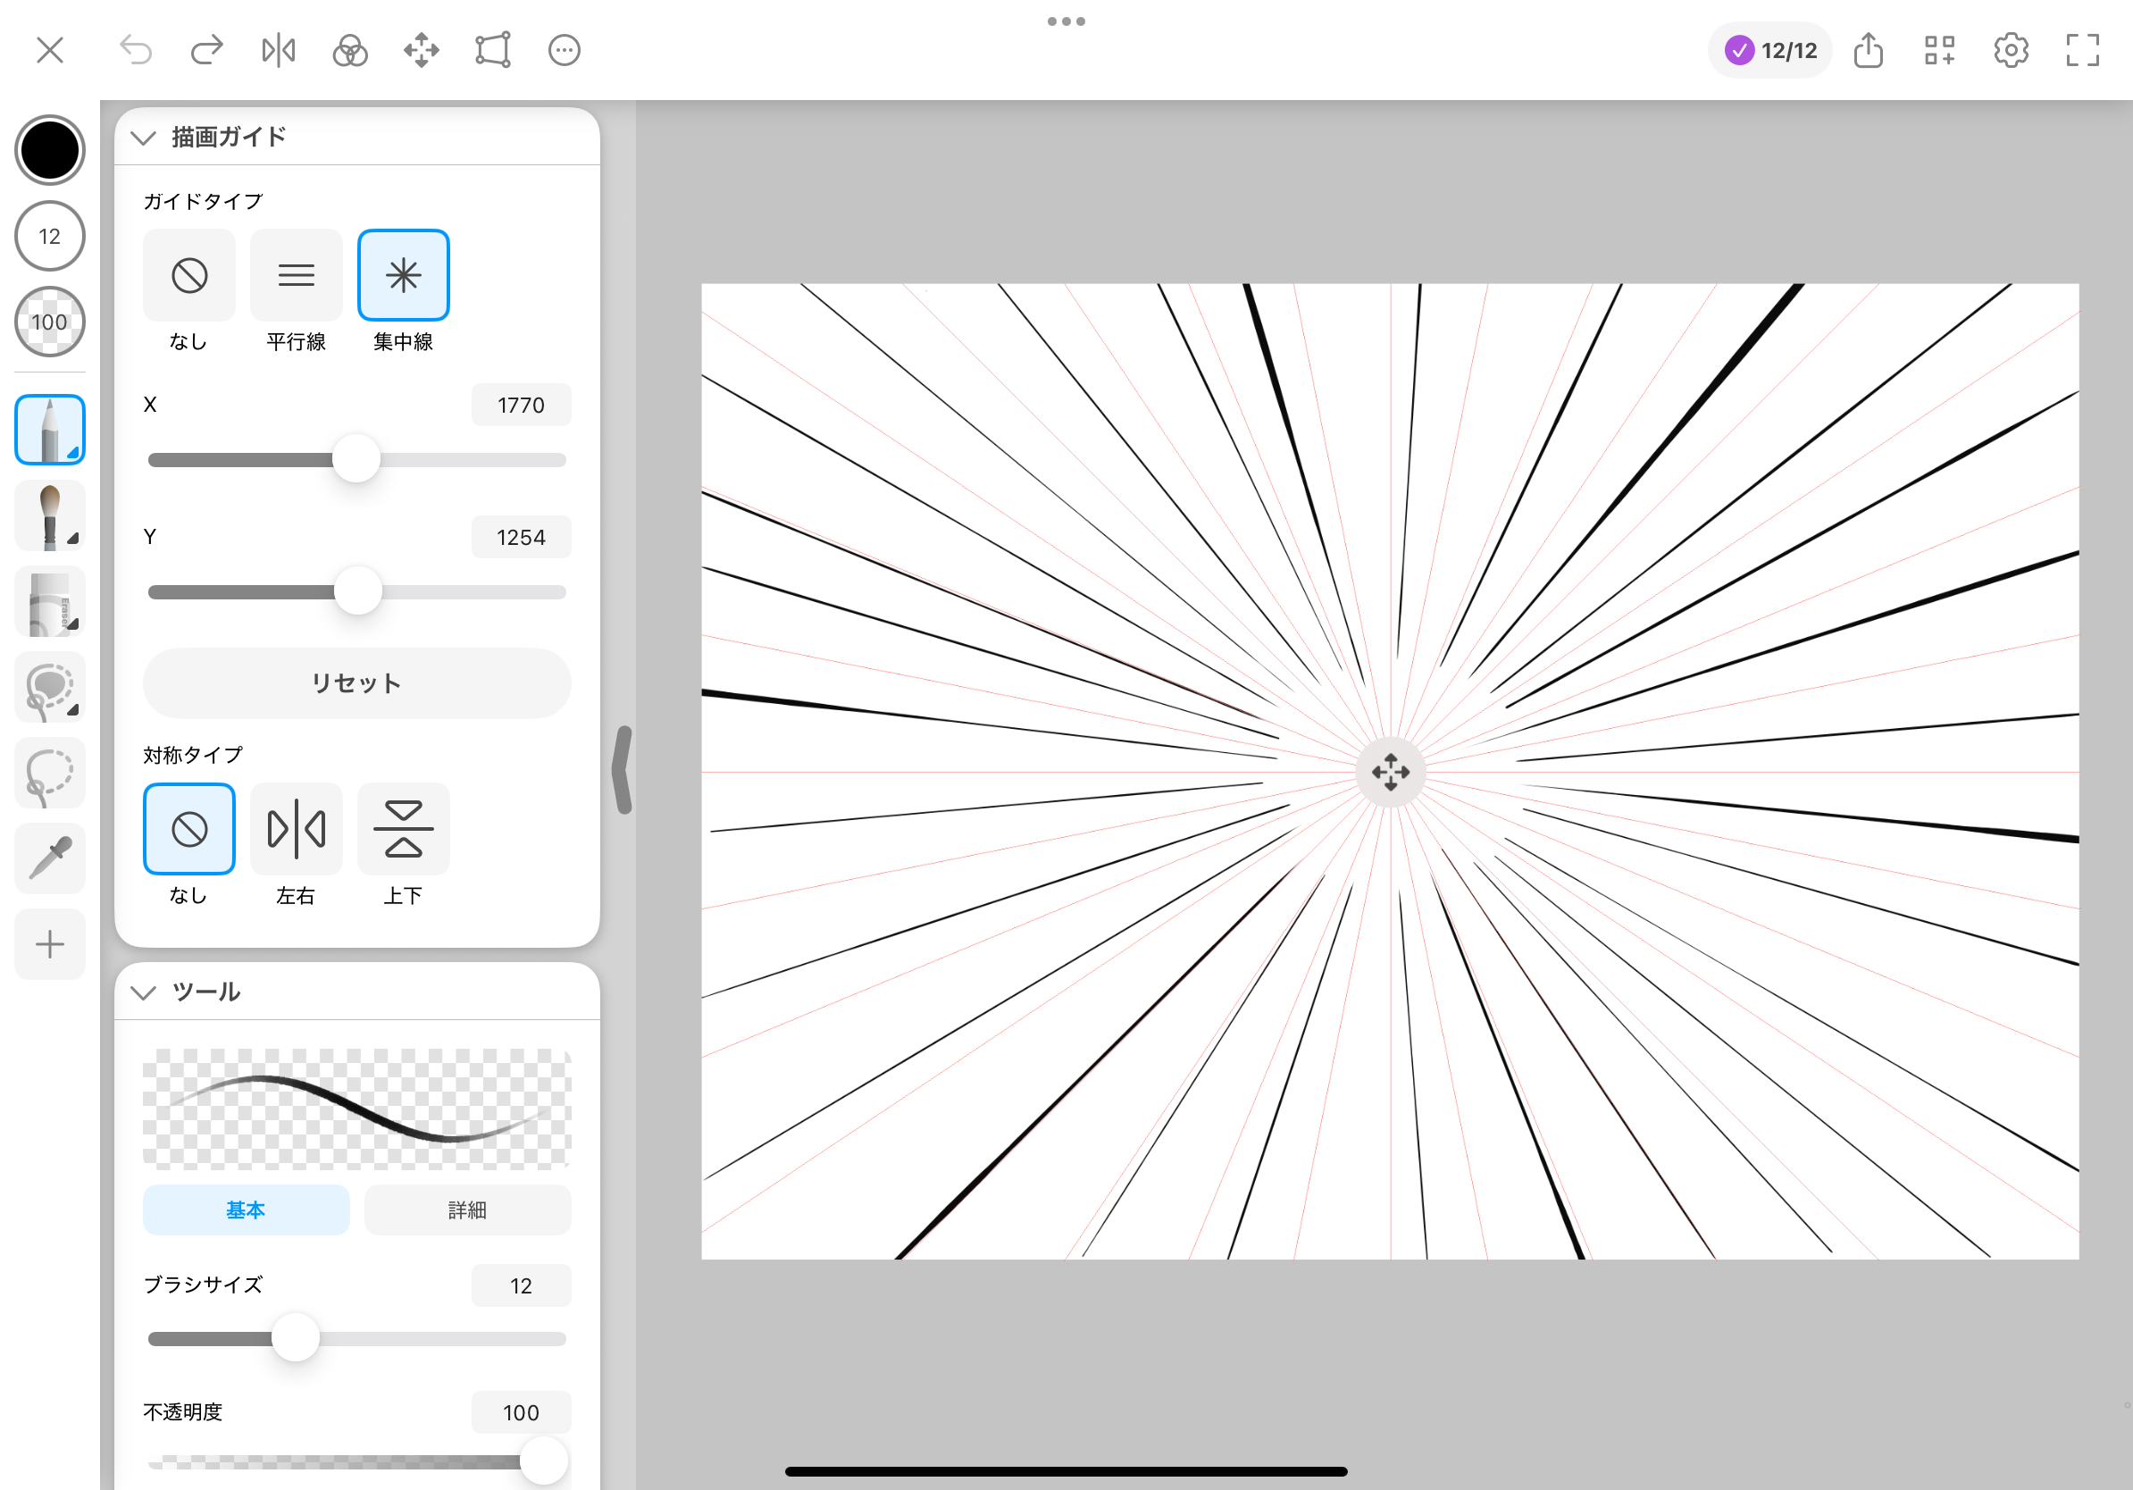
Task: Collapse the ツール panel
Action: [143, 992]
